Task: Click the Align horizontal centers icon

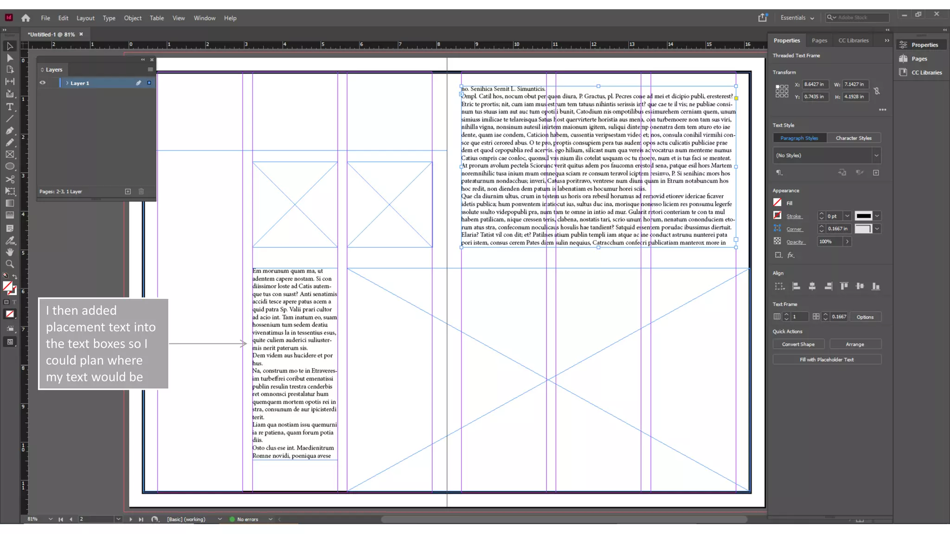Action: point(812,286)
